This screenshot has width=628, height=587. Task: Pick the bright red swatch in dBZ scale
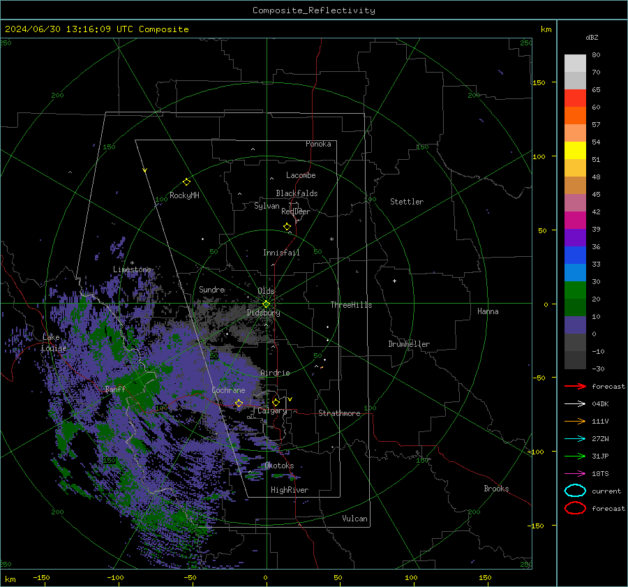[575, 98]
